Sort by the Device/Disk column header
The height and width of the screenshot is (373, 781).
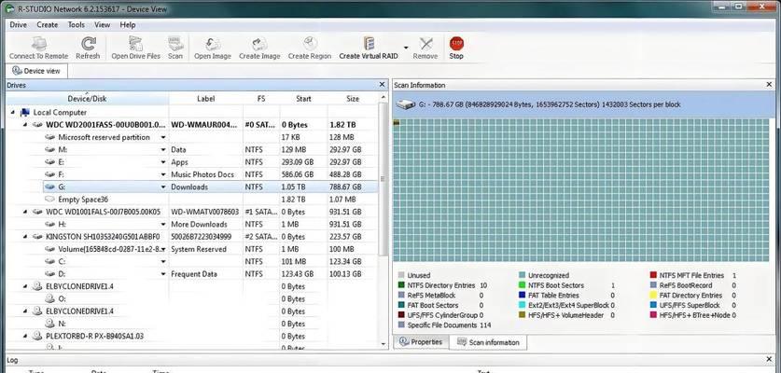pyautogui.click(x=87, y=99)
